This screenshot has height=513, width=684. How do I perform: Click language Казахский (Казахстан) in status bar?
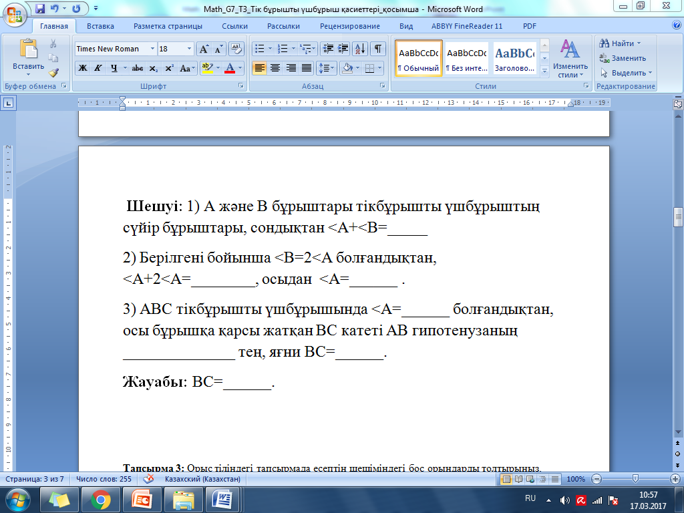pos(203,479)
